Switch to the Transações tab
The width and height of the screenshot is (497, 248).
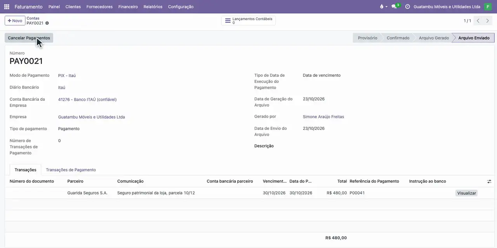[x=25, y=170]
